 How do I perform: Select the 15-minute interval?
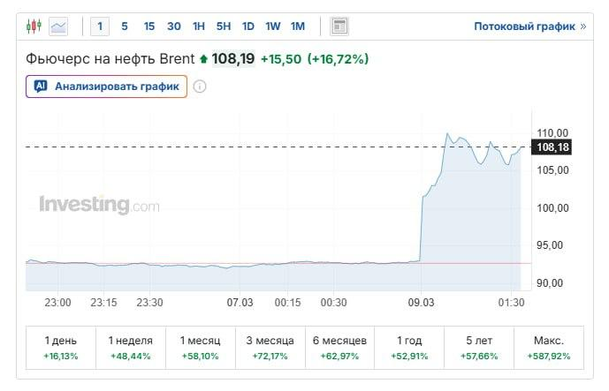point(149,26)
